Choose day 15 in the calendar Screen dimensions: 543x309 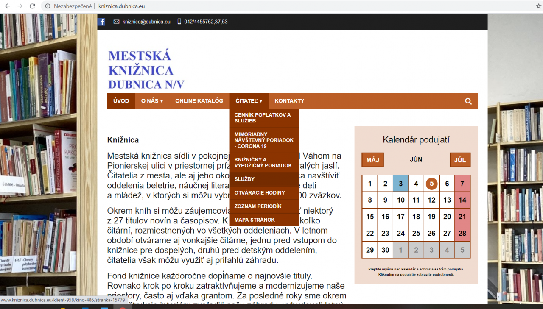(370, 217)
